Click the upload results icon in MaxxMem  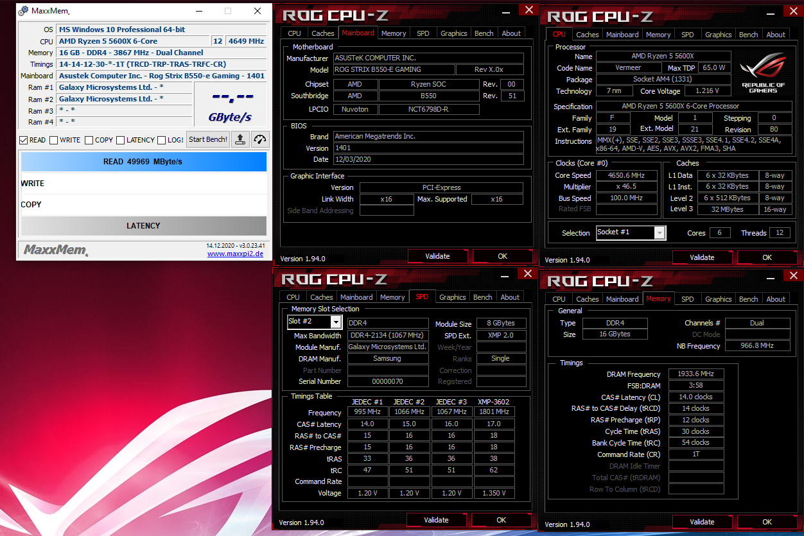pyautogui.click(x=240, y=139)
